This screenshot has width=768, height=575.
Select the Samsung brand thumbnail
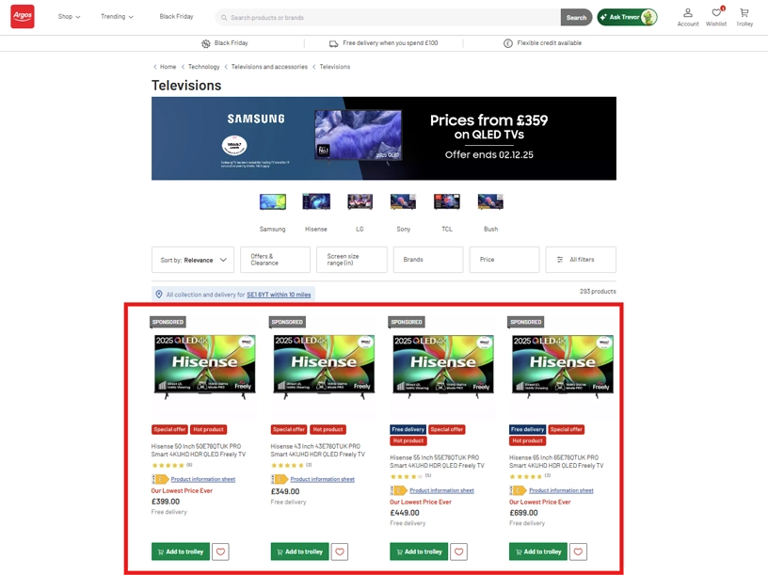click(272, 203)
